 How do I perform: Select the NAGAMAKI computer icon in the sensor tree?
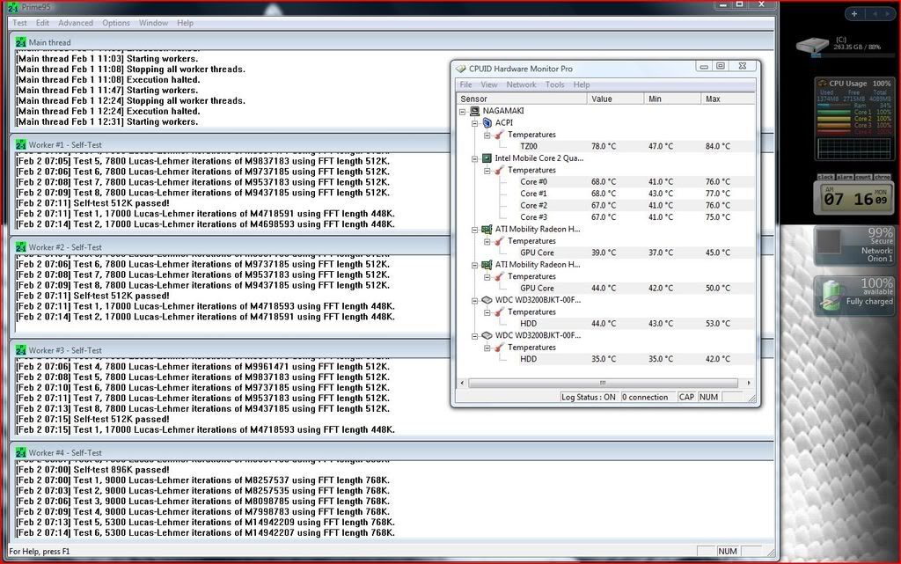pyautogui.click(x=474, y=111)
